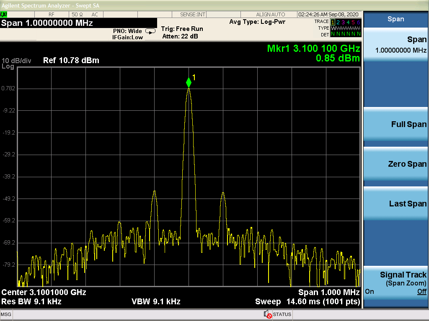The image size is (429, 321).
Task: Click the RF input status cell
Action: click(x=52, y=15)
